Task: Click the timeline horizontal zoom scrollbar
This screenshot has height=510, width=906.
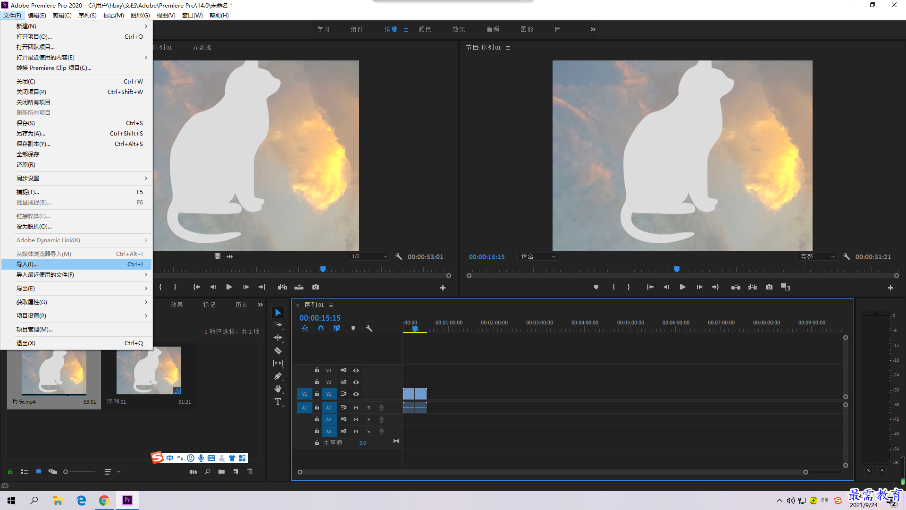Action: point(553,472)
